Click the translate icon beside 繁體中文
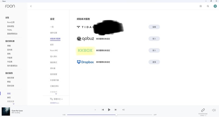 coord(51,99)
